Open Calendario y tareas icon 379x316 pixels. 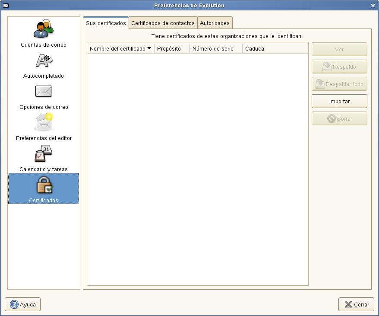coord(44,153)
